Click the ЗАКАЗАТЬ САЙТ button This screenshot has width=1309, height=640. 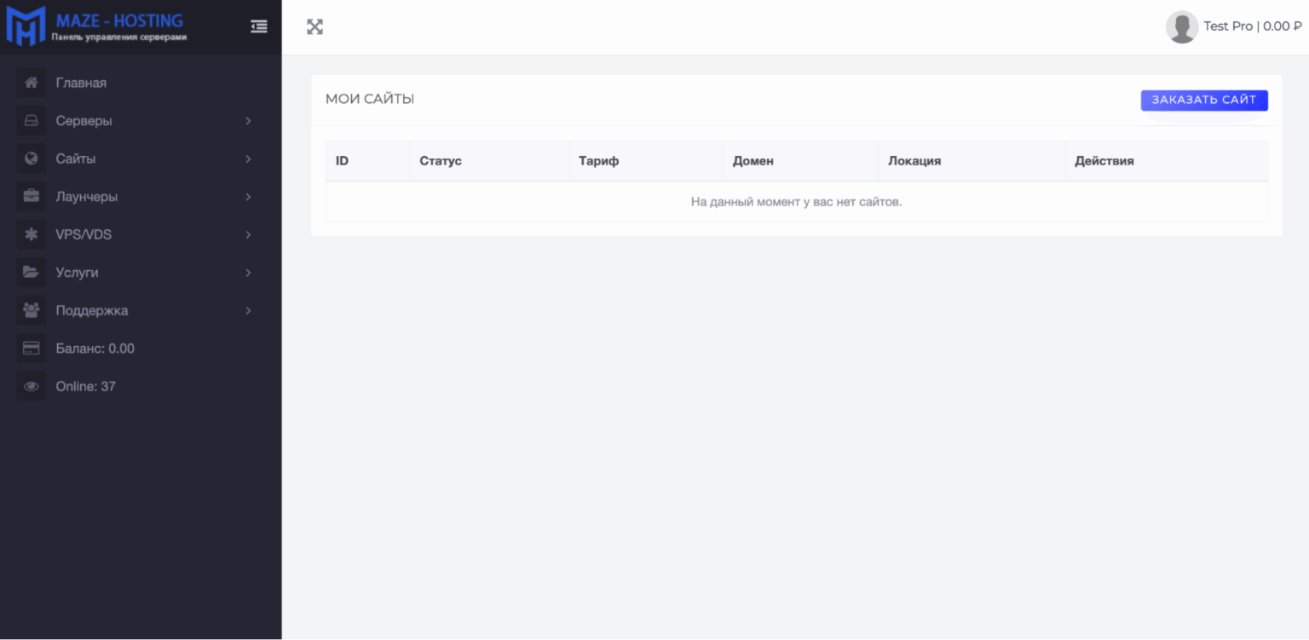1203,100
